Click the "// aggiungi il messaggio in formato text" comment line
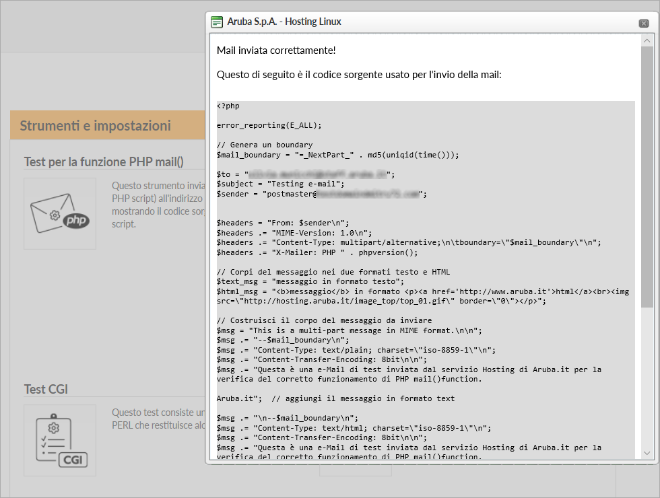This screenshot has width=660, height=498. (x=335, y=398)
